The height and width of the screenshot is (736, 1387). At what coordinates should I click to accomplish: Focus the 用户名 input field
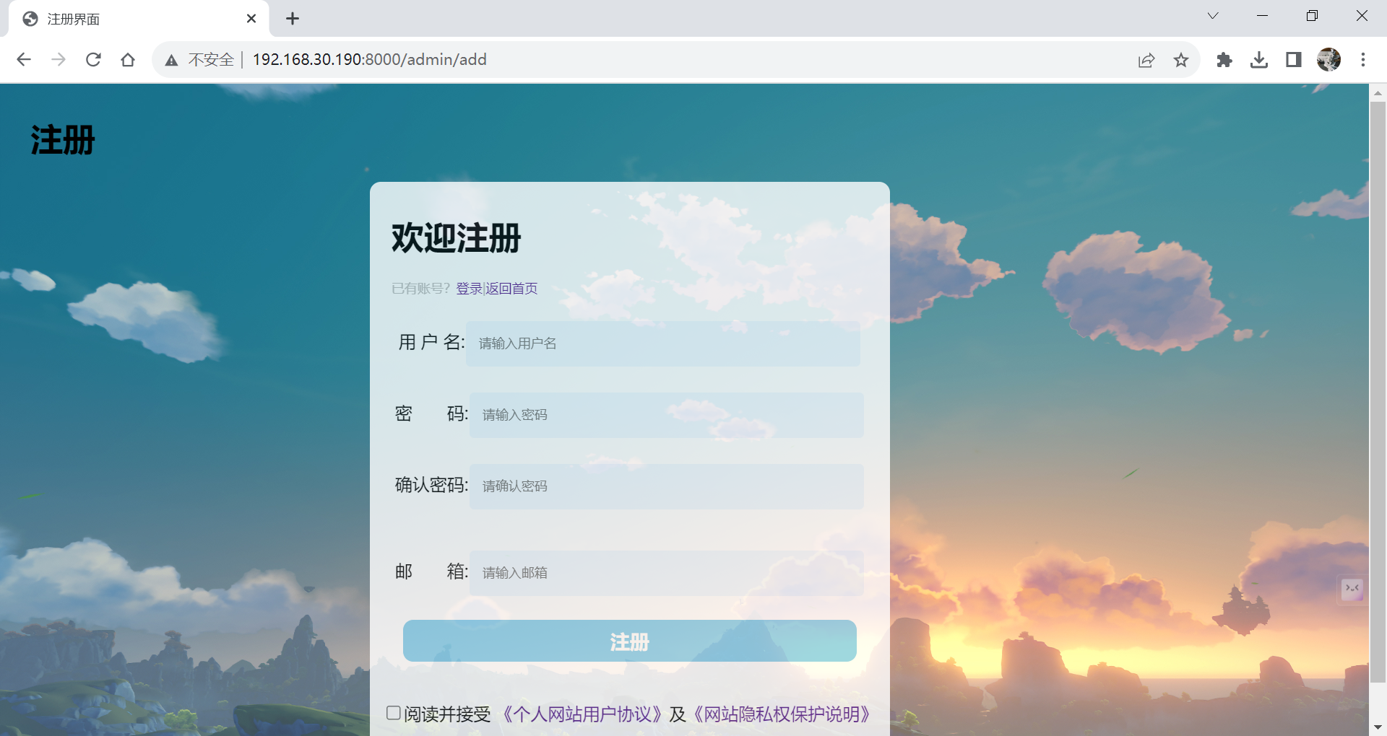tap(663, 343)
